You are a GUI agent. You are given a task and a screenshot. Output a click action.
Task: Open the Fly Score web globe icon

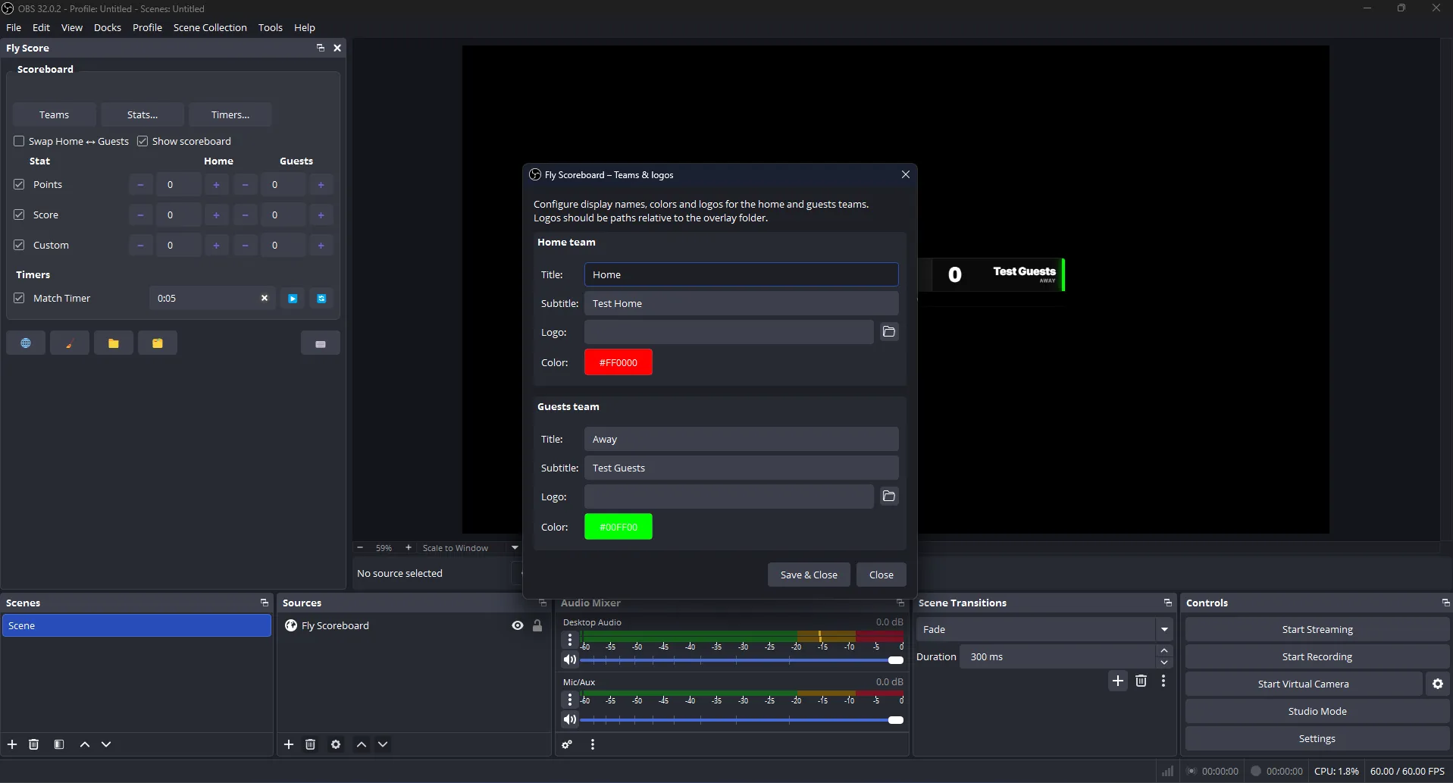[26, 343]
